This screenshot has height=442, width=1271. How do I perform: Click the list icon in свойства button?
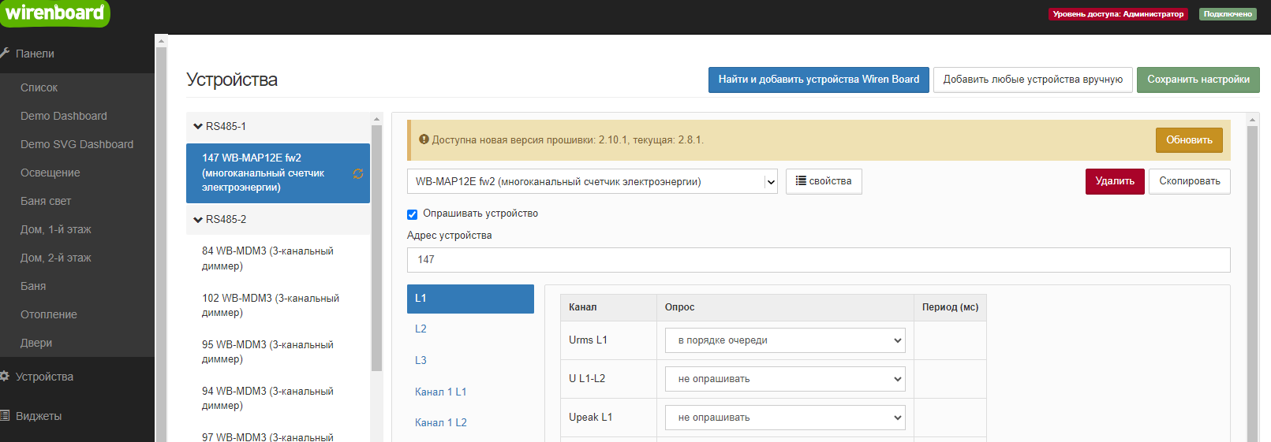pos(801,180)
